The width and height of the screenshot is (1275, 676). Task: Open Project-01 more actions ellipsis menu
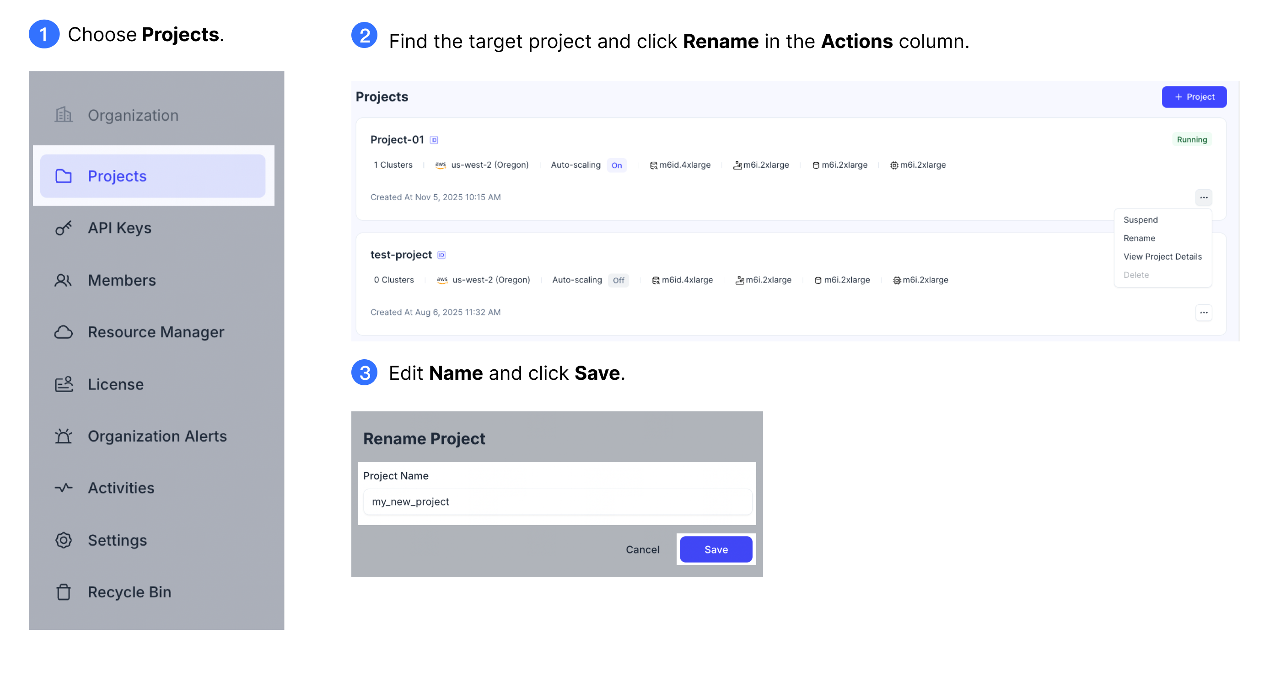pyautogui.click(x=1203, y=197)
